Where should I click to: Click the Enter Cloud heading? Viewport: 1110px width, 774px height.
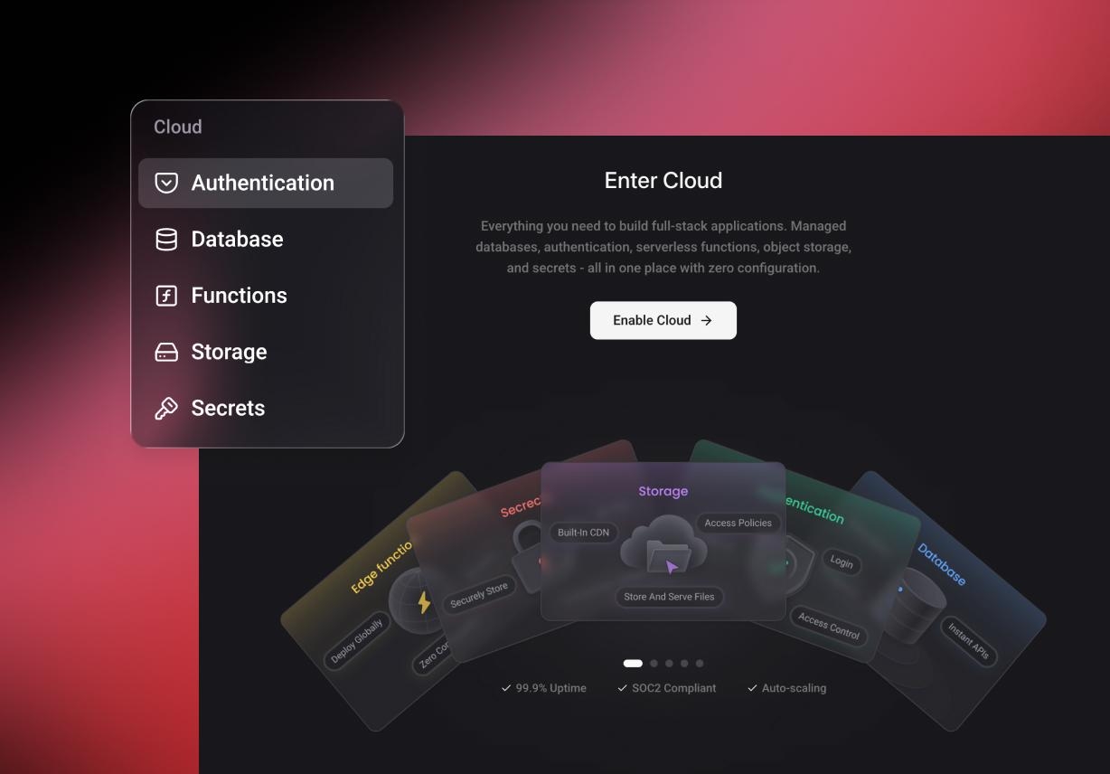point(663,181)
